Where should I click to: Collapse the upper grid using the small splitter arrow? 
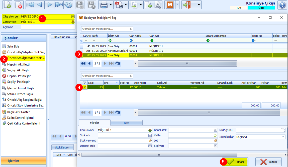pyautogui.click(x=213, y=69)
